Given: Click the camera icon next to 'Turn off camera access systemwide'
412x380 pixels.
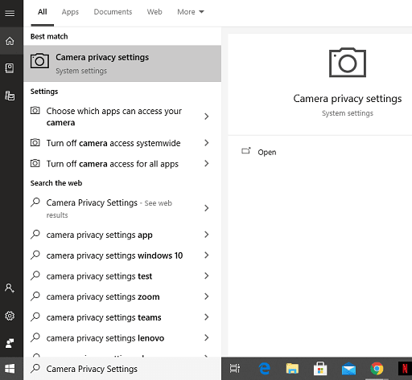Looking at the screenshot, I should [35, 142].
